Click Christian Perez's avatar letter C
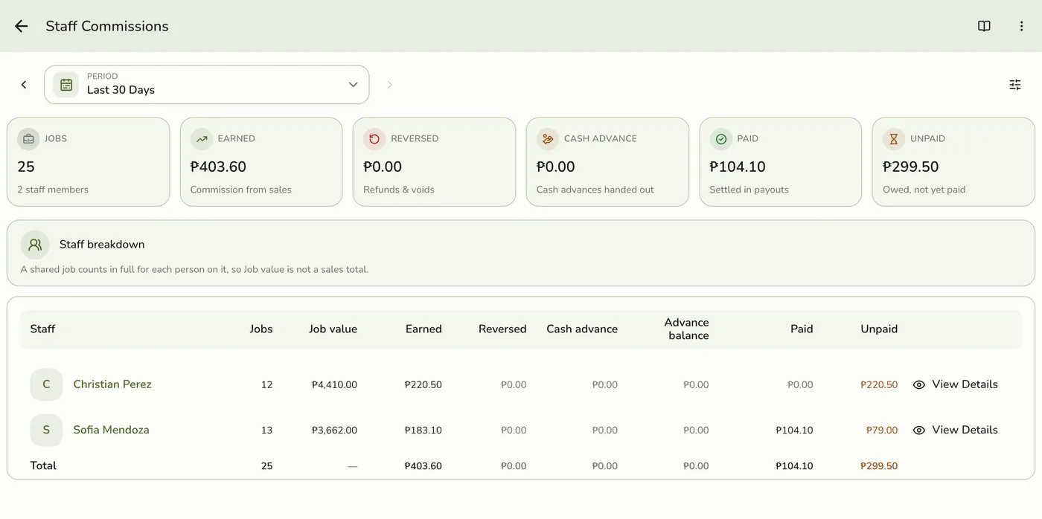Image resolution: width=1042 pixels, height=519 pixels. coord(46,384)
